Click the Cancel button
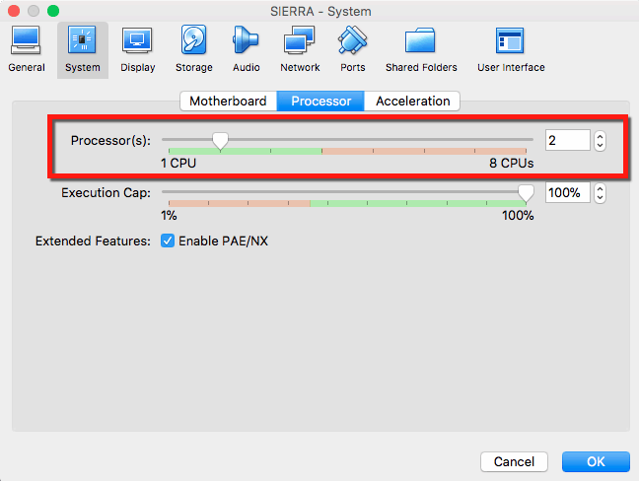The width and height of the screenshot is (639, 481). (x=514, y=461)
